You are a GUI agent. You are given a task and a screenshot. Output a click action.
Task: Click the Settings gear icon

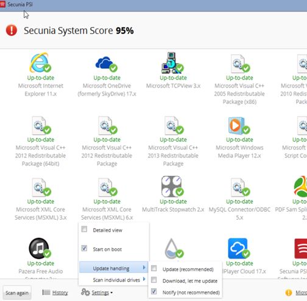[85, 292]
